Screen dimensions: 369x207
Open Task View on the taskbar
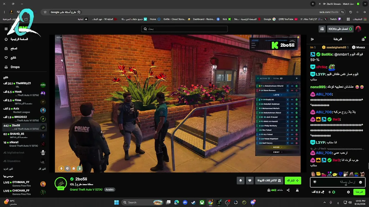click(x=168, y=202)
